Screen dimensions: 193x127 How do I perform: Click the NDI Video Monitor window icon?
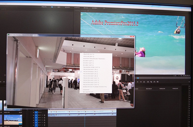9,35
